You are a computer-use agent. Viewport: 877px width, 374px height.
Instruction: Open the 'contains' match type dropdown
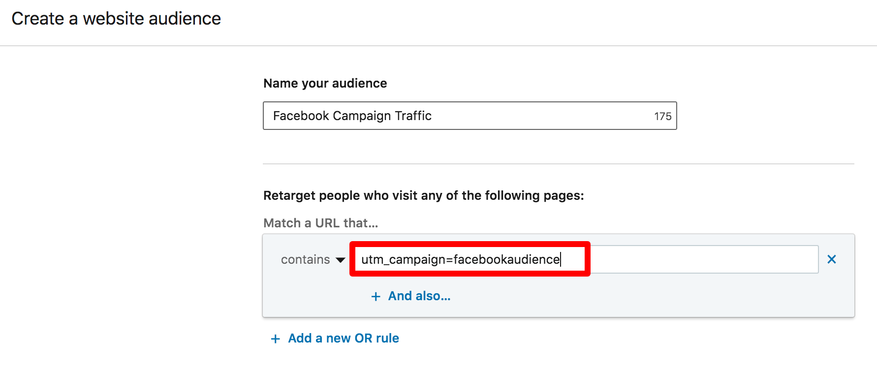[x=313, y=259]
